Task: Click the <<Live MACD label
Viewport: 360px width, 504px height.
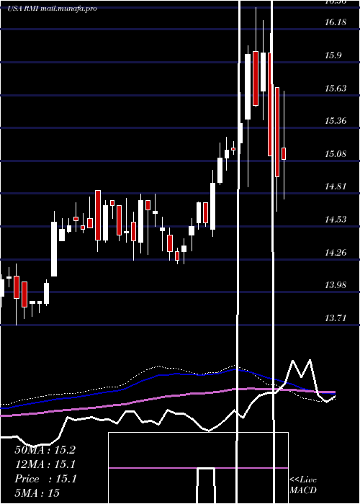Action: pyautogui.click(x=303, y=485)
